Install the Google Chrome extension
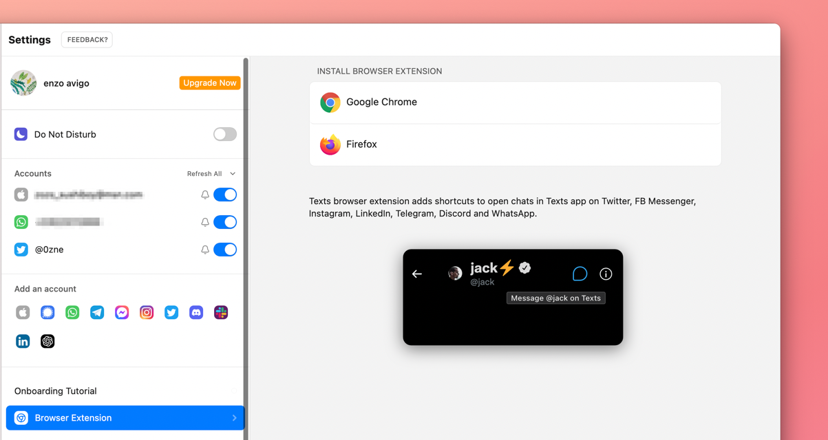 [x=516, y=102]
